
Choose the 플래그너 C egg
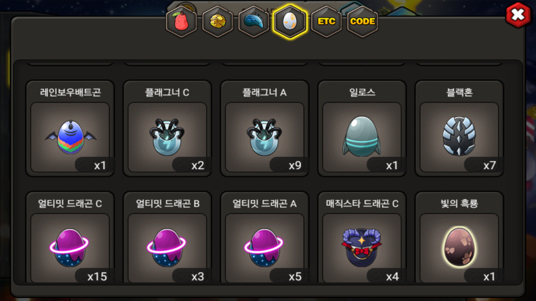click(167, 128)
